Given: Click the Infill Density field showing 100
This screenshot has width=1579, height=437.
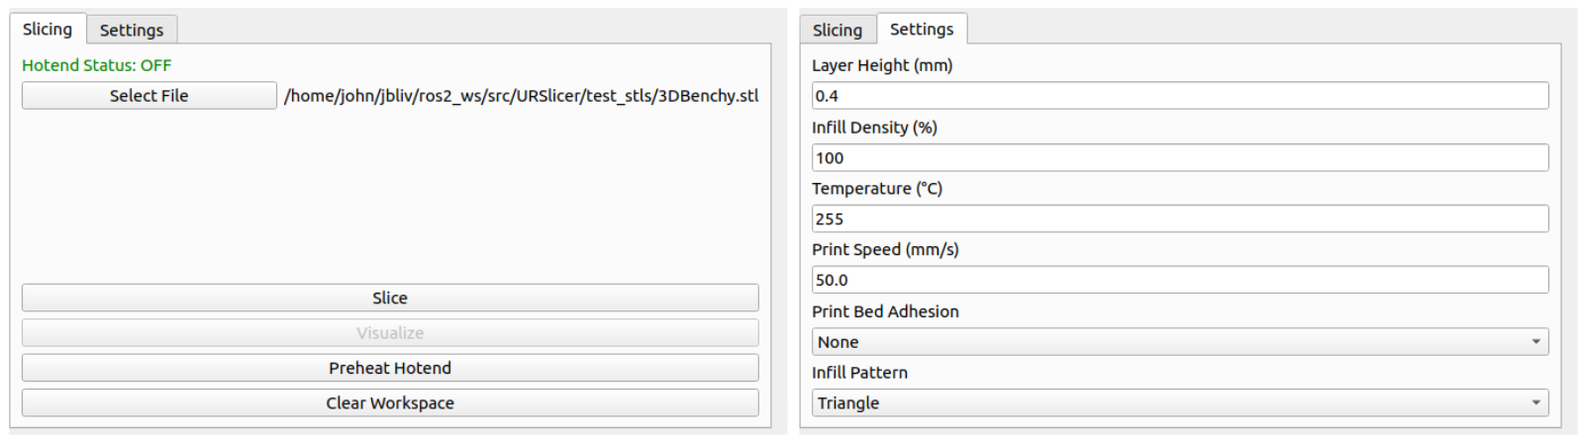Looking at the screenshot, I should point(1180,157).
